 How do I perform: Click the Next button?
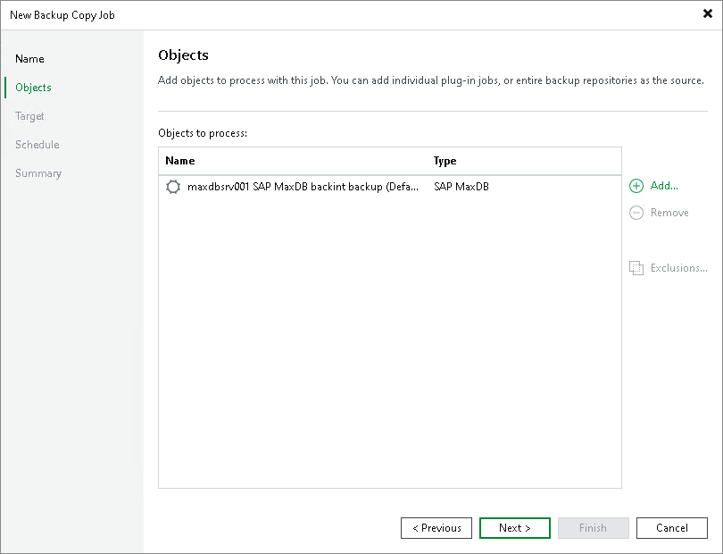pyautogui.click(x=514, y=528)
